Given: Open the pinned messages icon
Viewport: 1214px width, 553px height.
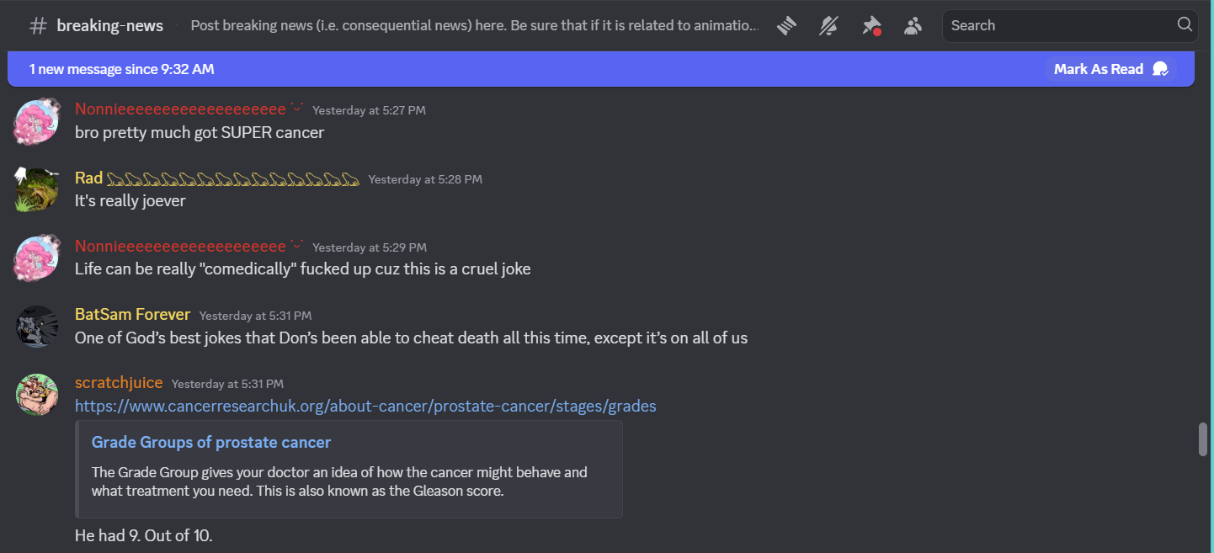Looking at the screenshot, I should click(x=871, y=25).
